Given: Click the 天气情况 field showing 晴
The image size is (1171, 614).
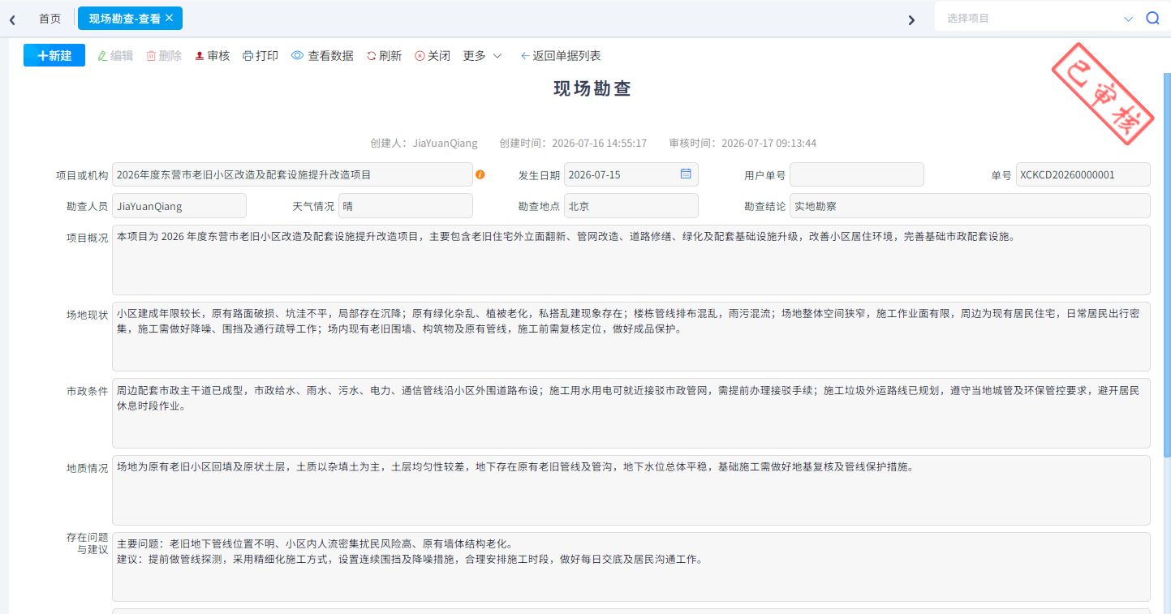Looking at the screenshot, I should pyautogui.click(x=406, y=206).
